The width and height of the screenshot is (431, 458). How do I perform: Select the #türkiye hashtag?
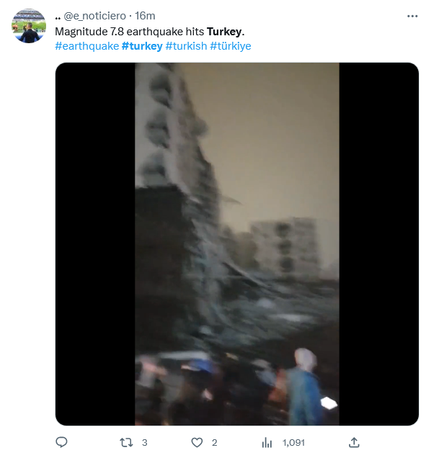coord(231,46)
